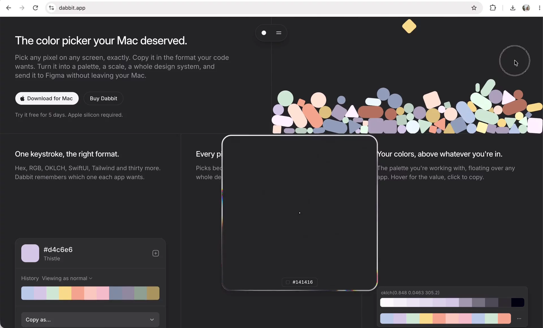Click the Thistle color name
Viewport: 543px width, 328px height.
pos(52,258)
